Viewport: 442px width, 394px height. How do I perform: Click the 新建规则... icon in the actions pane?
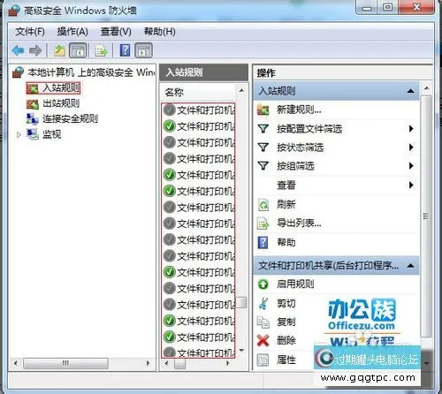(263, 110)
